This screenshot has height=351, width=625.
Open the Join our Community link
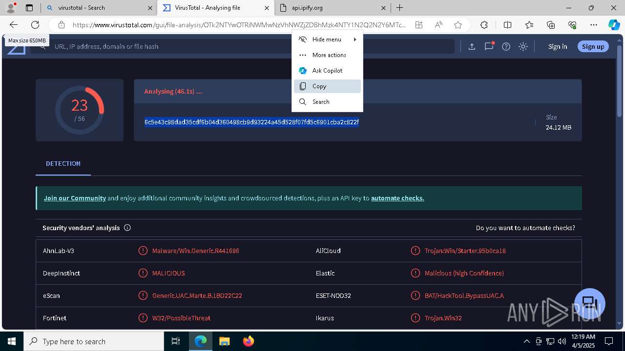point(75,198)
